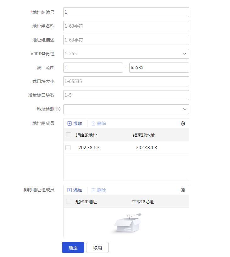Open settings gear in 地址组成员 table

tap(183, 123)
